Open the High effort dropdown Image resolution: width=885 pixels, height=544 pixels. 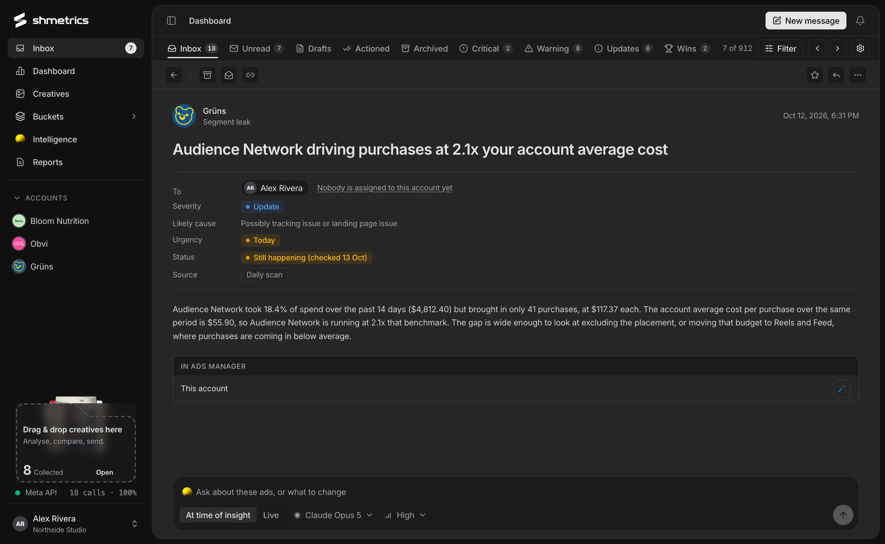click(405, 515)
